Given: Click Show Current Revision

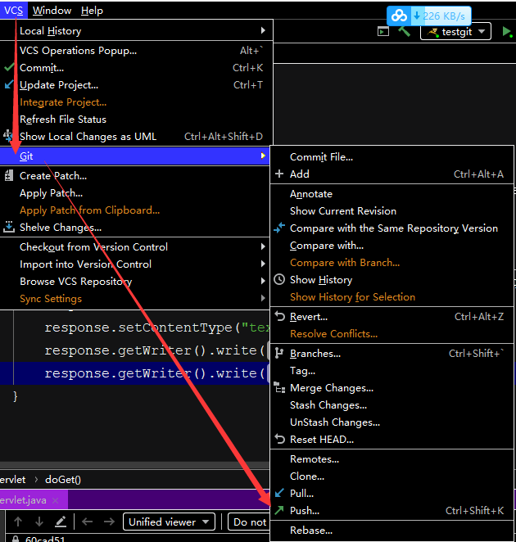Looking at the screenshot, I should pos(392,211).
